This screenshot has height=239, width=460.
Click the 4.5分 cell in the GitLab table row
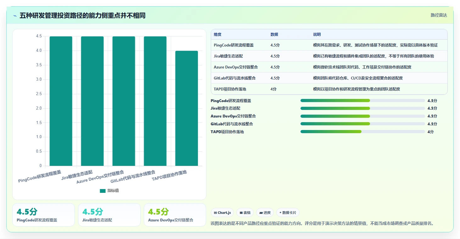[275, 78]
